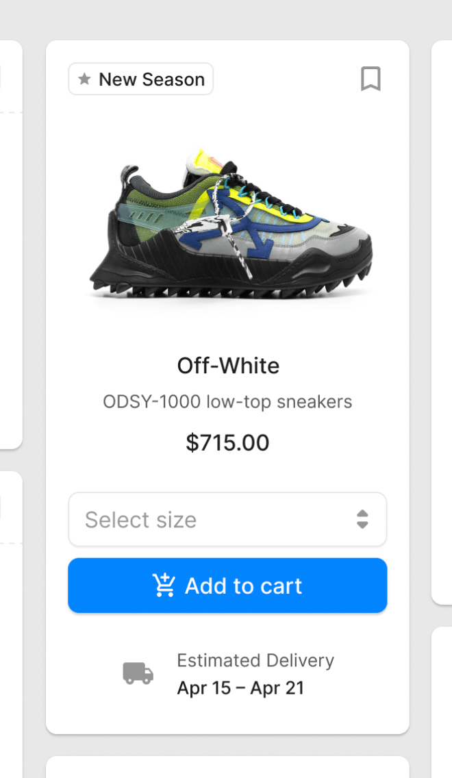Click the $715.00 price

click(227, 442)
